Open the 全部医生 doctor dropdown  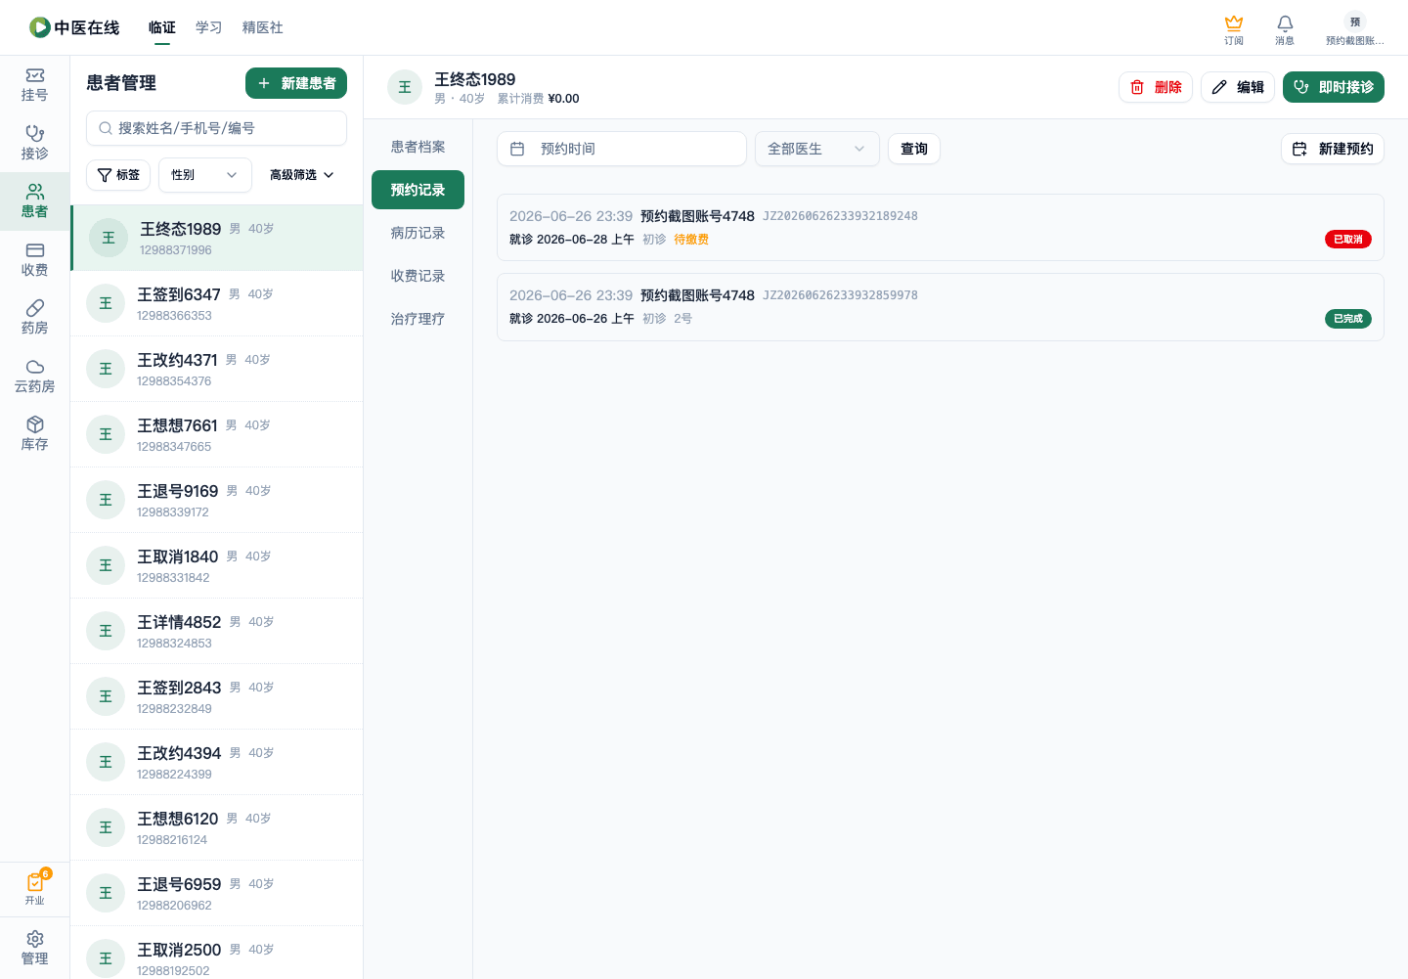pyautogui.click(x=817, y=149)
